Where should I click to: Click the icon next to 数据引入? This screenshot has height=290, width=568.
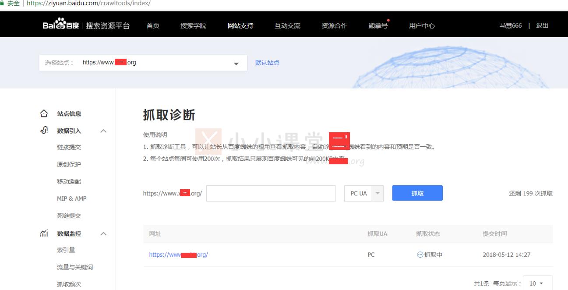coord(43,130)
